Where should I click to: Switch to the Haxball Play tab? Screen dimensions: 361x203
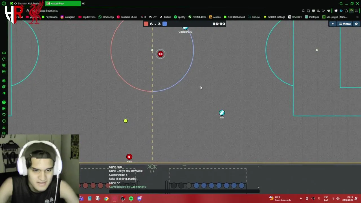pos(63,3)
